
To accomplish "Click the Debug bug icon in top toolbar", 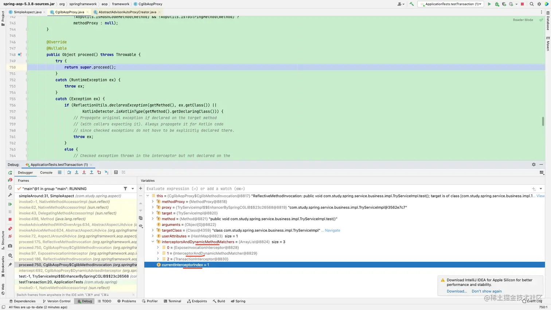I will (497, 4).
